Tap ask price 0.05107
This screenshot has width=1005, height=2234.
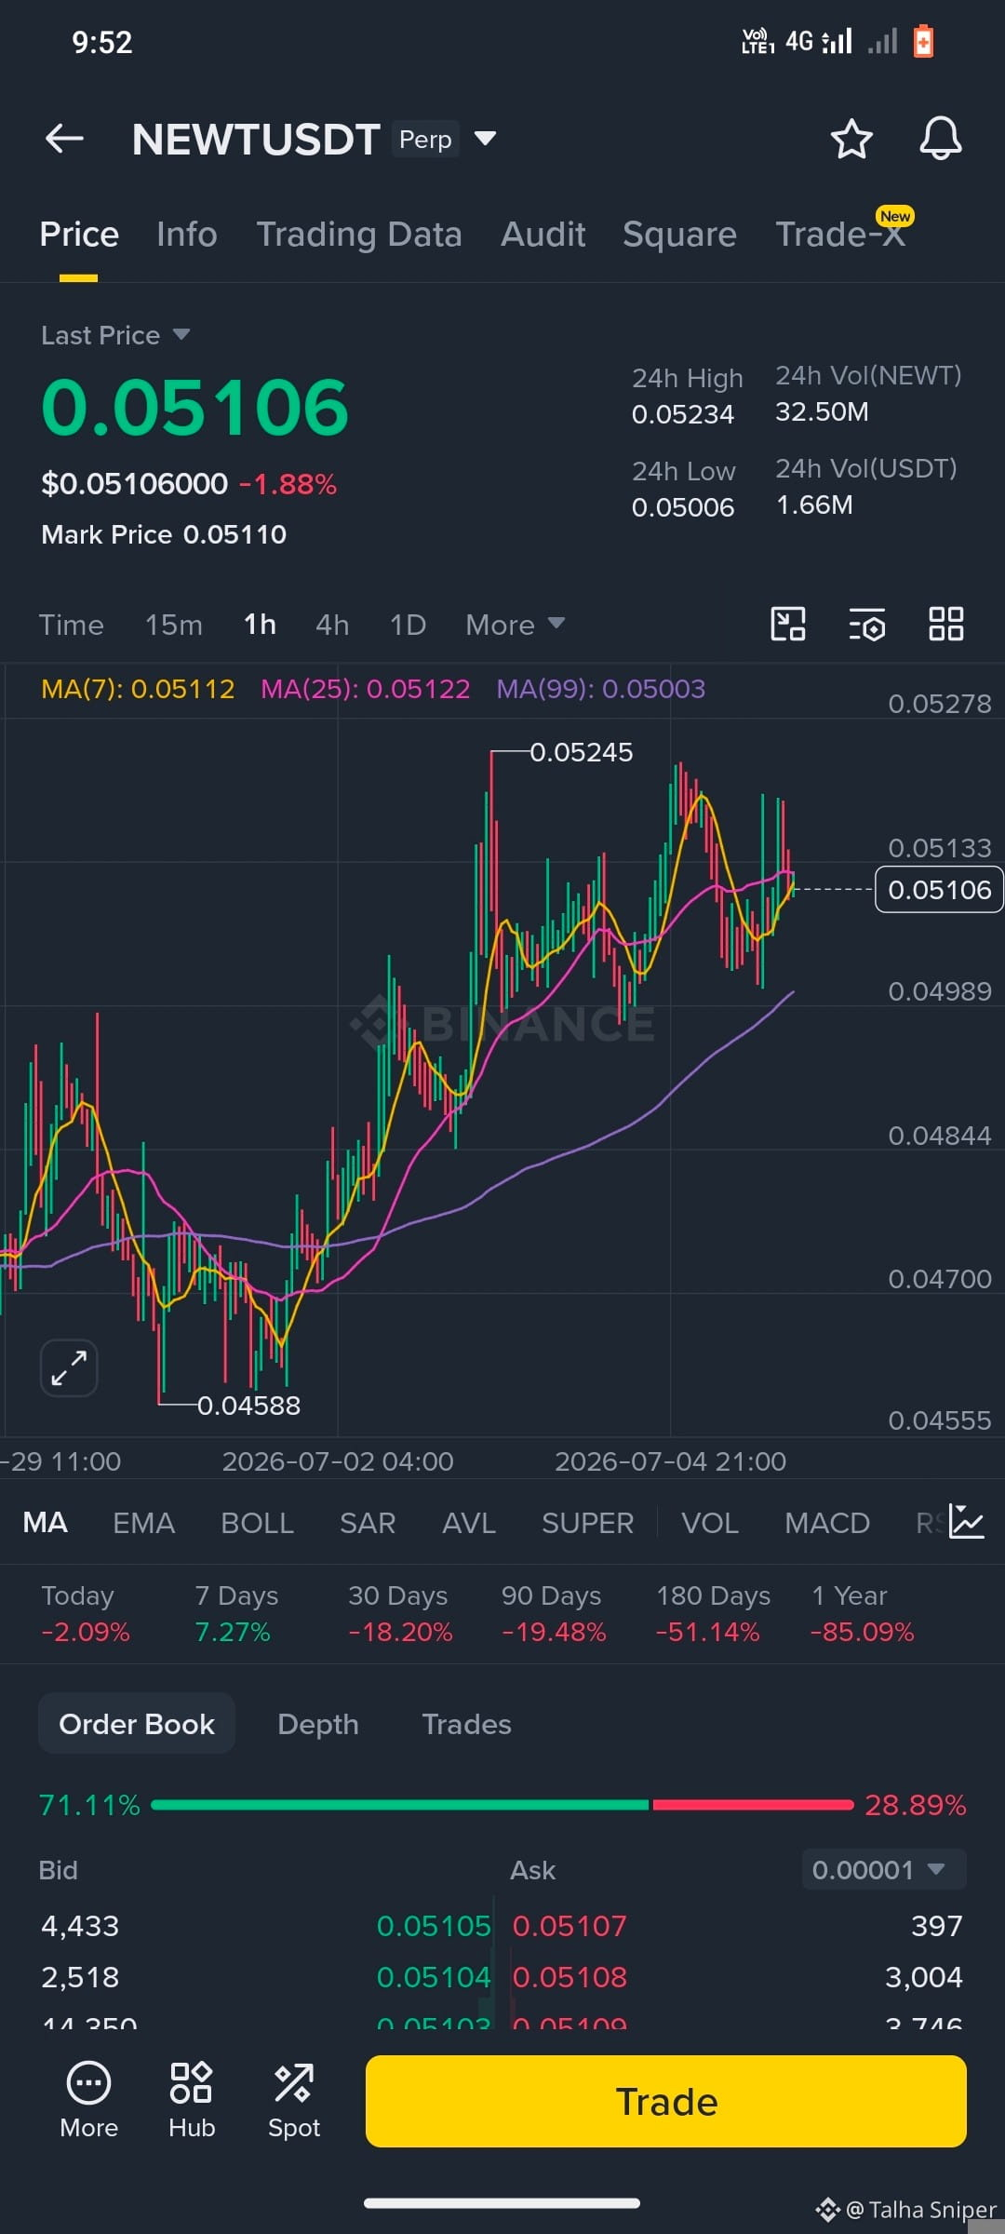pyautogui.click(x=569, y=1926)
